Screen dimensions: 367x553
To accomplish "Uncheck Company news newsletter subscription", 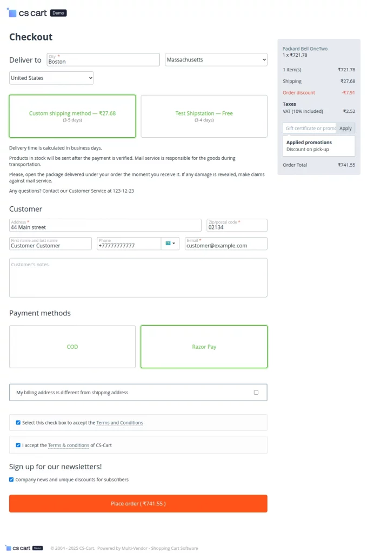I will coord(12,480).
